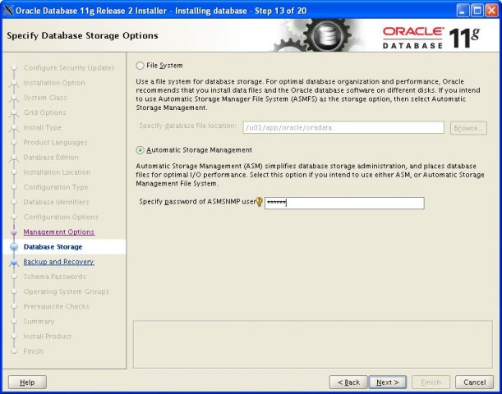Click the 'Specify database file location:' label
Viewport: 502px width, 394px height.
187,126
